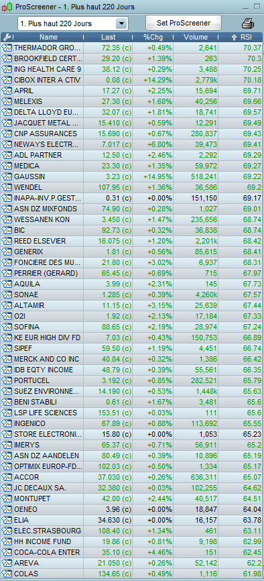This screenshot has width=264, height=581.
Task: Select COCA-COLA ENTER row name
Action: pyautogui.click(x=47, y=552)
